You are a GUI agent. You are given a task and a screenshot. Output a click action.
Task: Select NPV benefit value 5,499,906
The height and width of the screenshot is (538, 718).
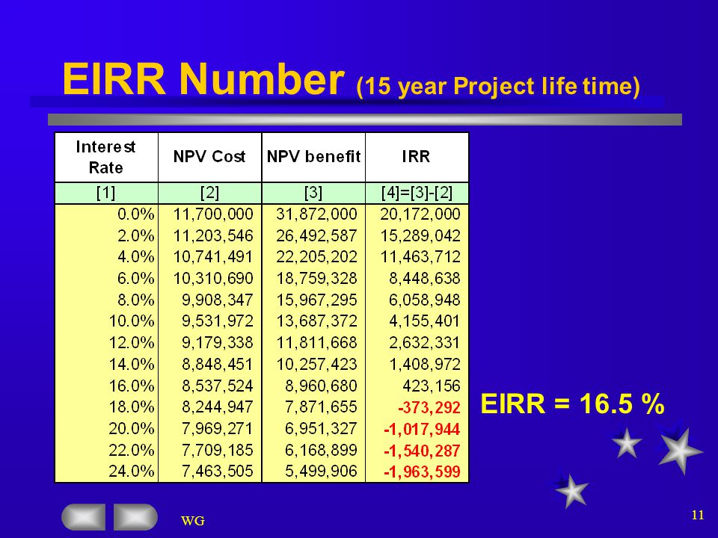click(x=321, y=471)
